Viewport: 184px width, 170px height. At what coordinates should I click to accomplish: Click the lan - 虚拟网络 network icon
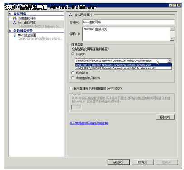[14, 23]
